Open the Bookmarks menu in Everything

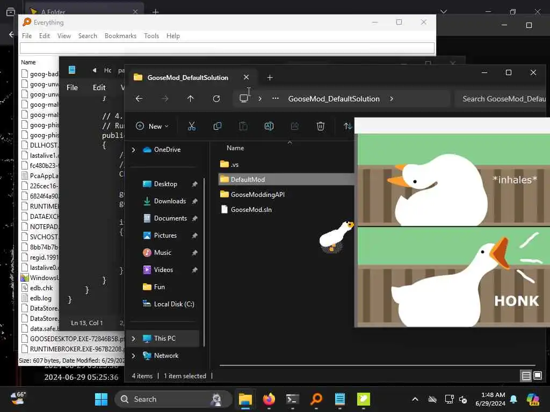point(120,36)
